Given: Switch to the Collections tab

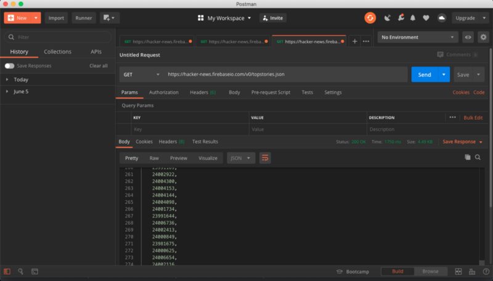Looking at the screenshot, I should click(x=57, y=52).
